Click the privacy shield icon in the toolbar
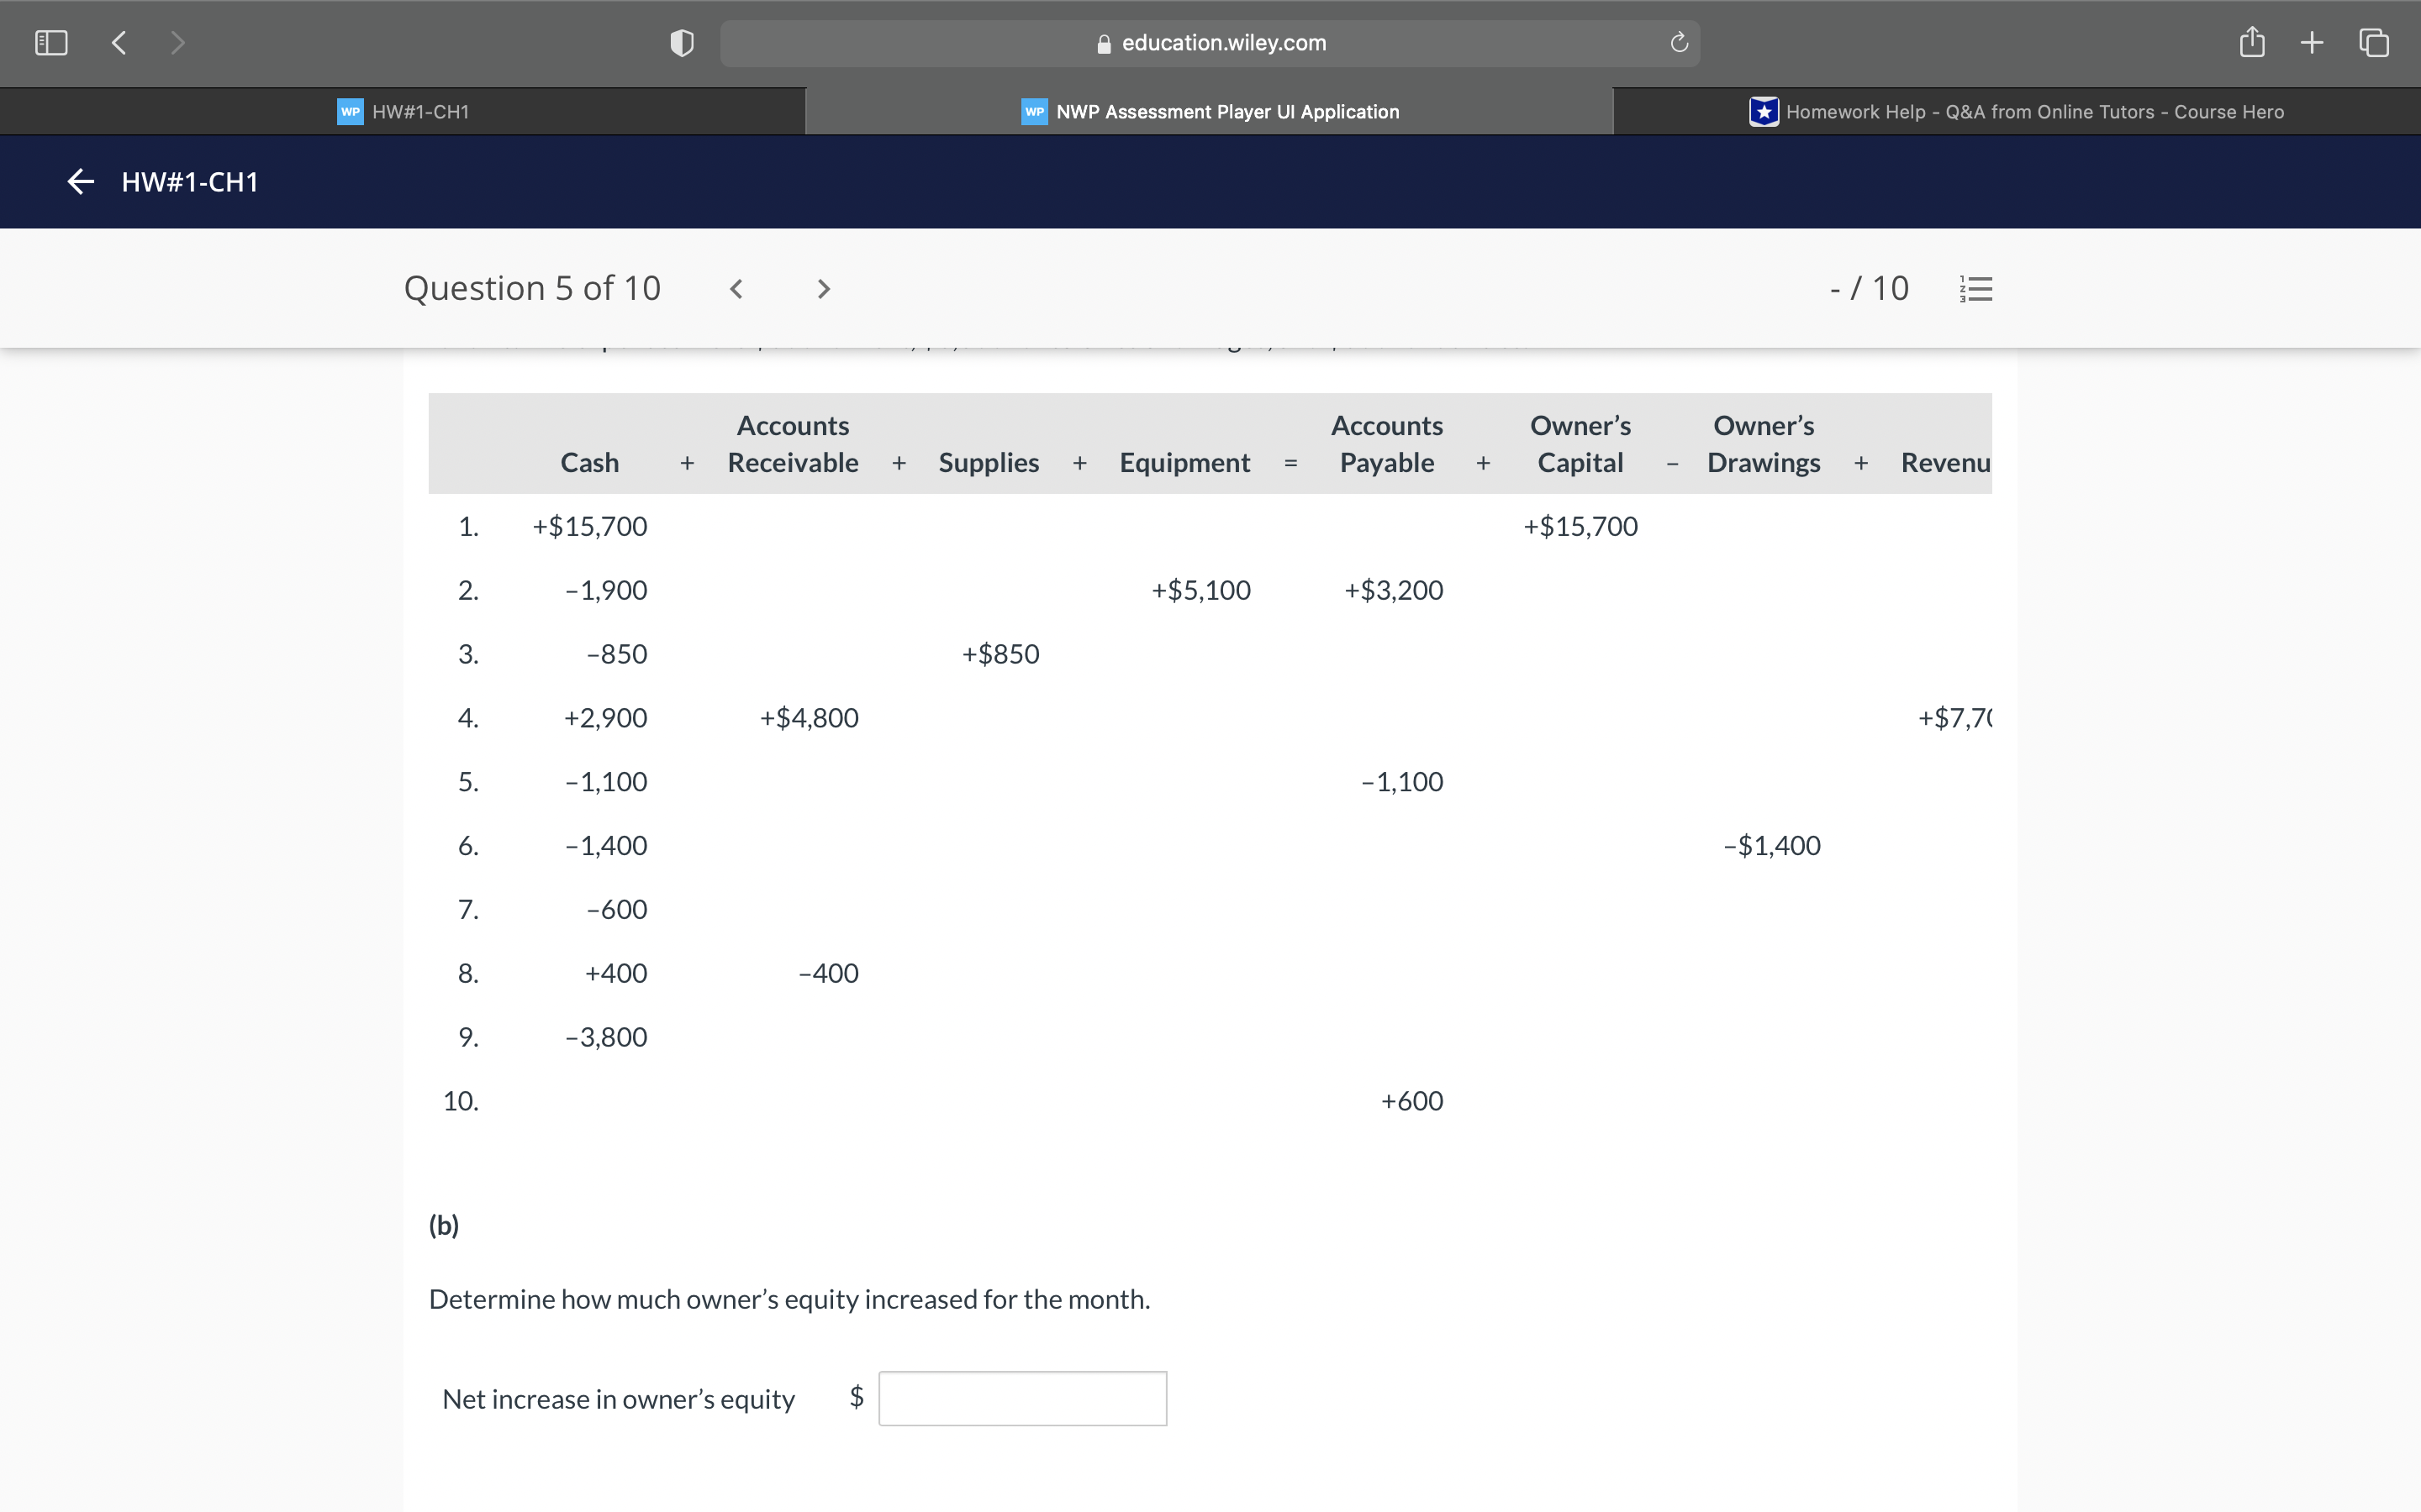Viewport: 2421px width, 1512px height. coord(680,42)
